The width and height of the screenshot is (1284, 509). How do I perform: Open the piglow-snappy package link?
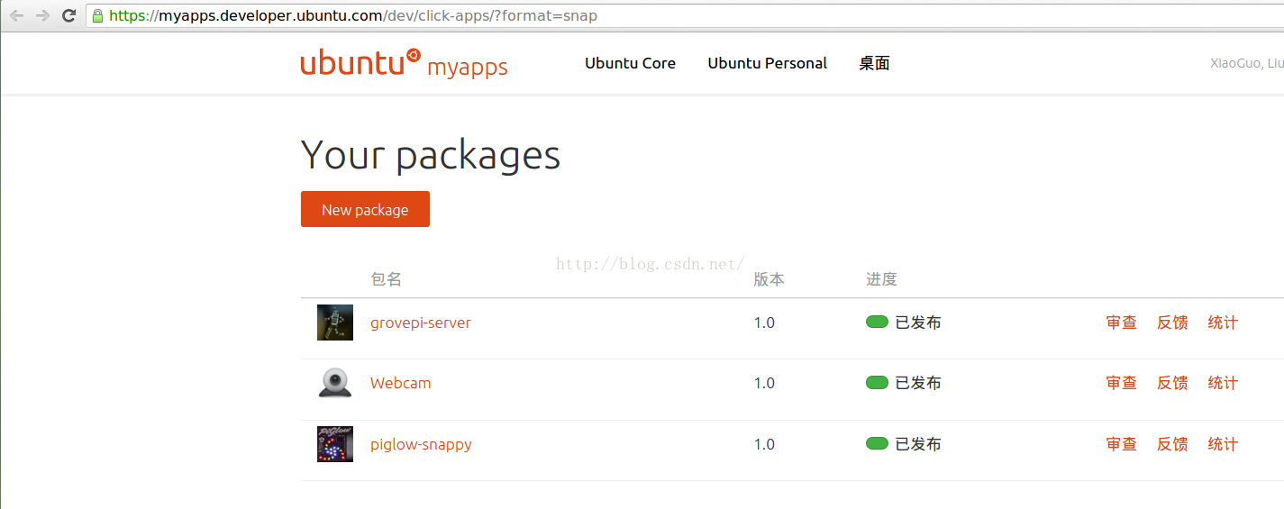421,444
